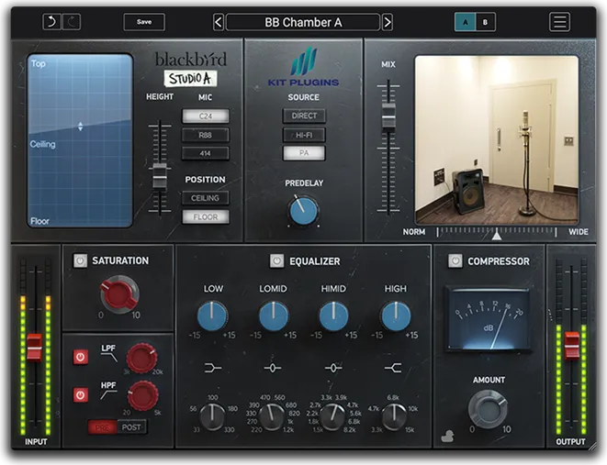Choose Hi-Fi source
This screenshot has width=607, height=465.
point(304,135)
